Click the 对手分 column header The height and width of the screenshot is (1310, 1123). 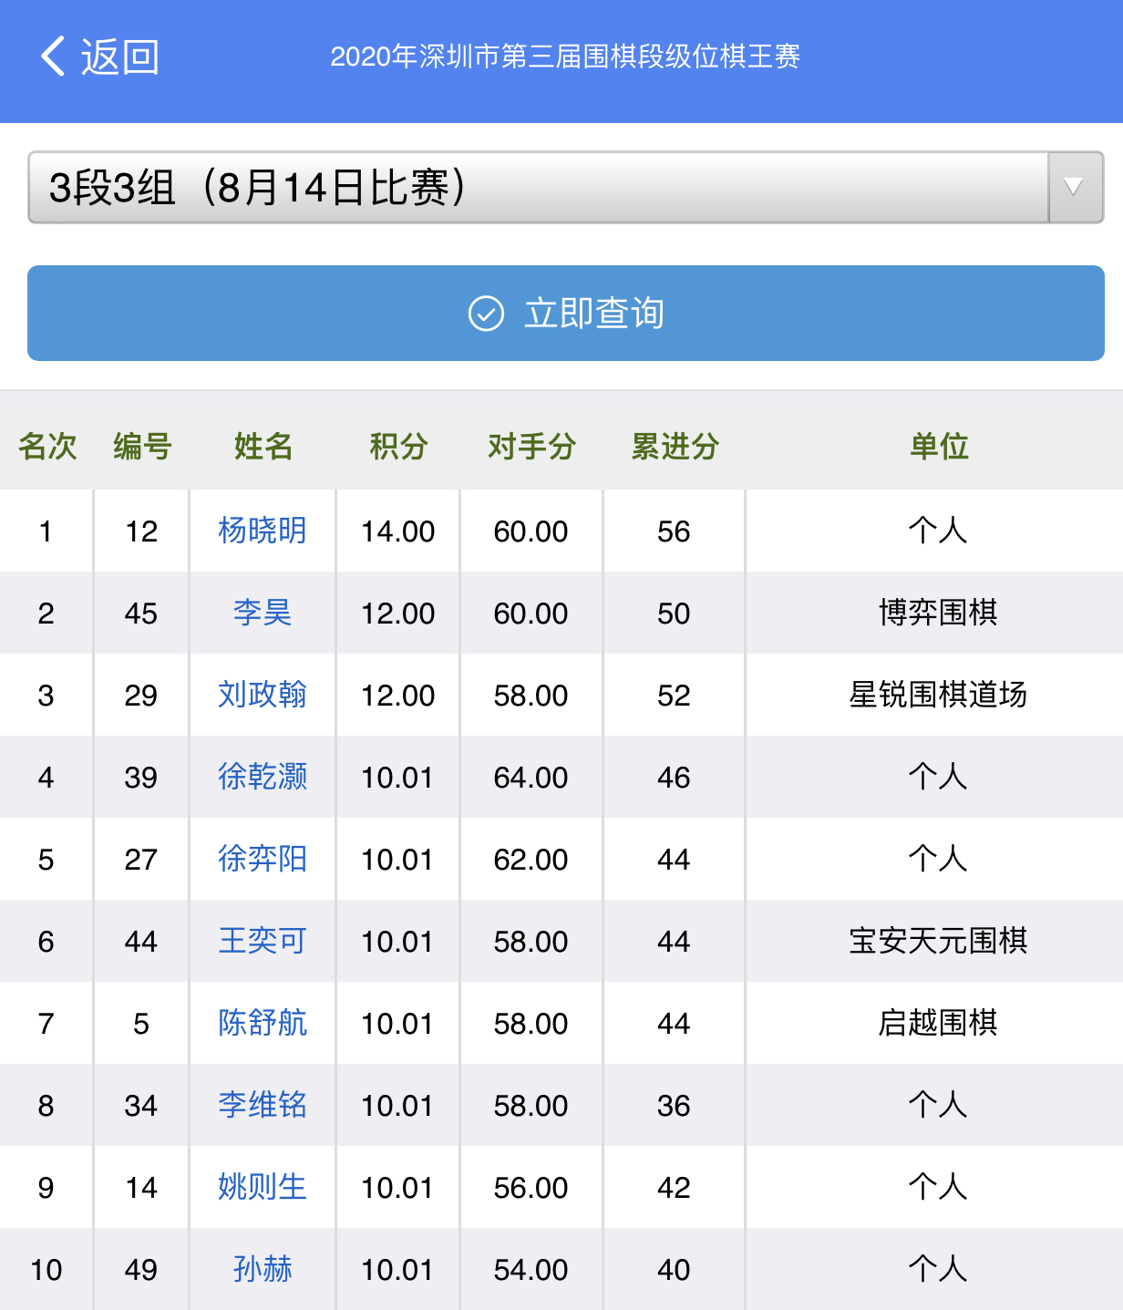click(531, 447)
